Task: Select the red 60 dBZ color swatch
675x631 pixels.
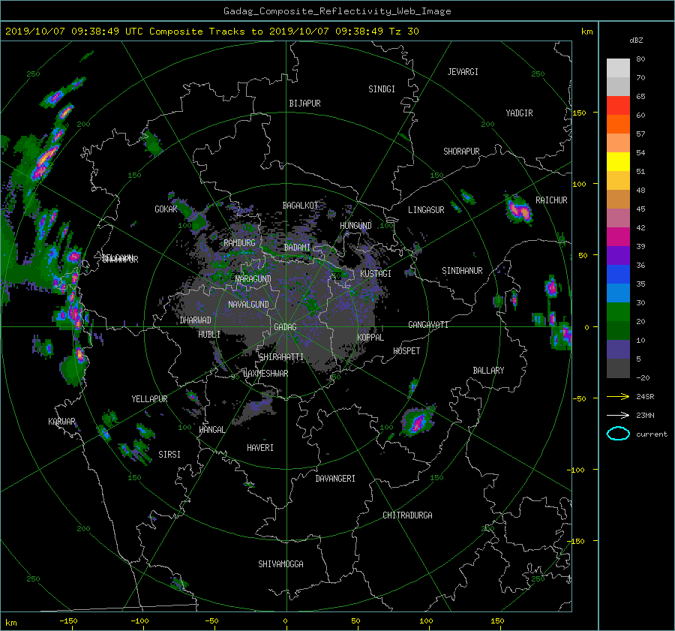Action: click(618, 106)
